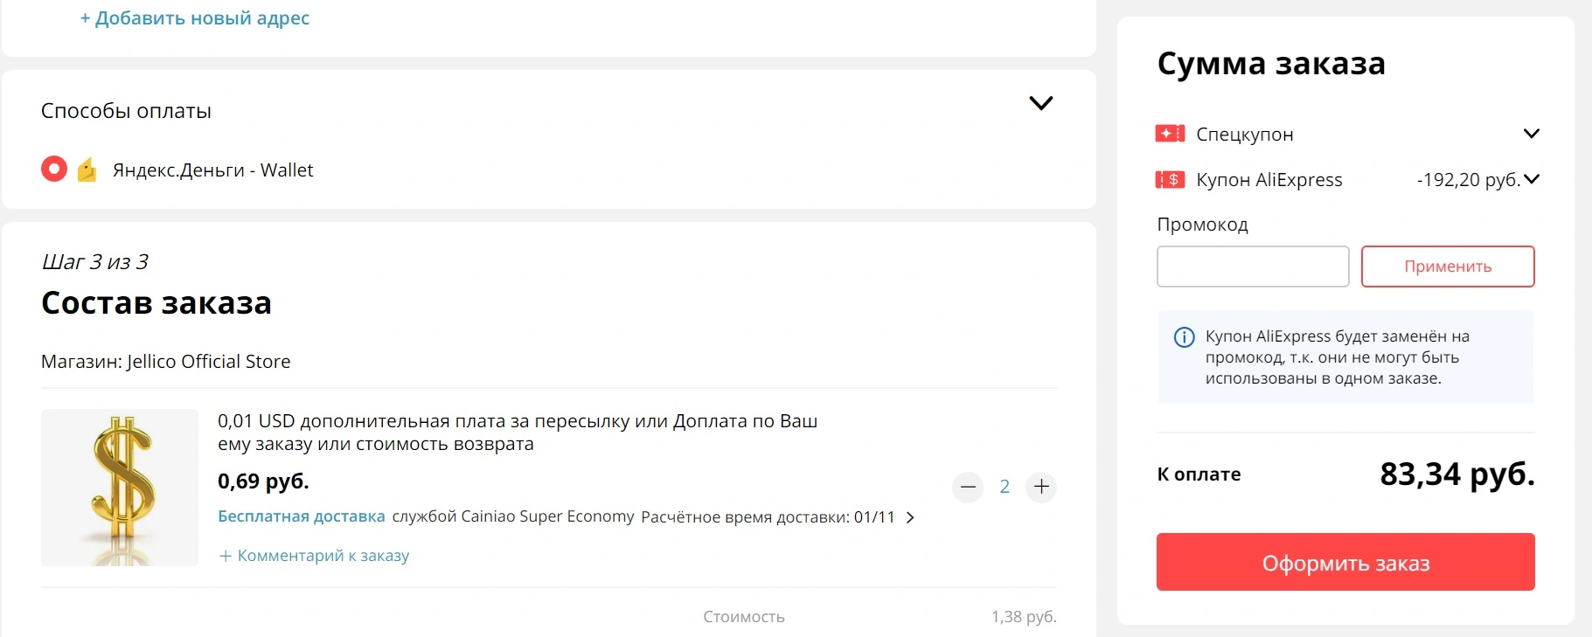Click the red Спецкупон coupon icon
Screen dimensions: 1592x637
coord(1170,134)
